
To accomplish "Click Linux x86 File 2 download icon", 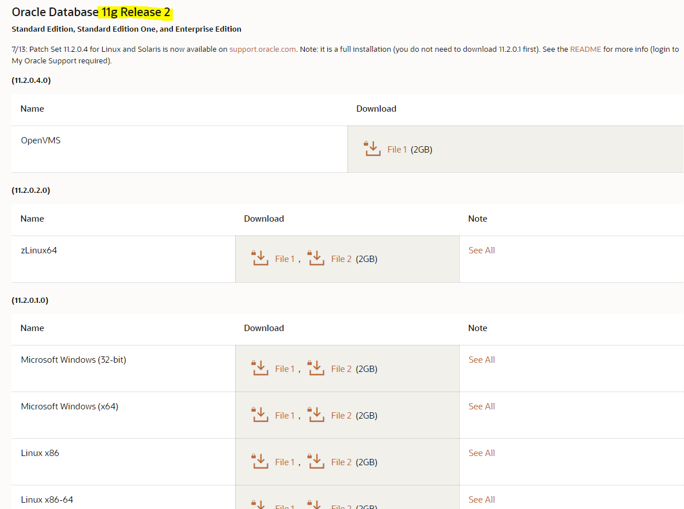I will click(316, 461).
